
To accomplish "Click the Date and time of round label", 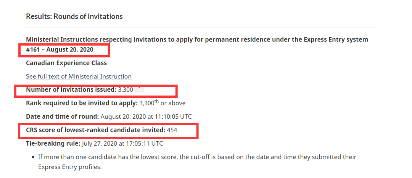I will click(x=63, y=116).
